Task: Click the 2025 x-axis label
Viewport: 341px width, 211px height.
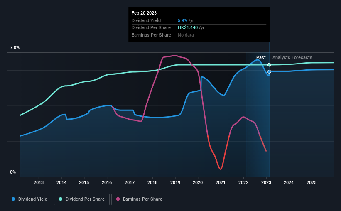Action: pos(312,182)
